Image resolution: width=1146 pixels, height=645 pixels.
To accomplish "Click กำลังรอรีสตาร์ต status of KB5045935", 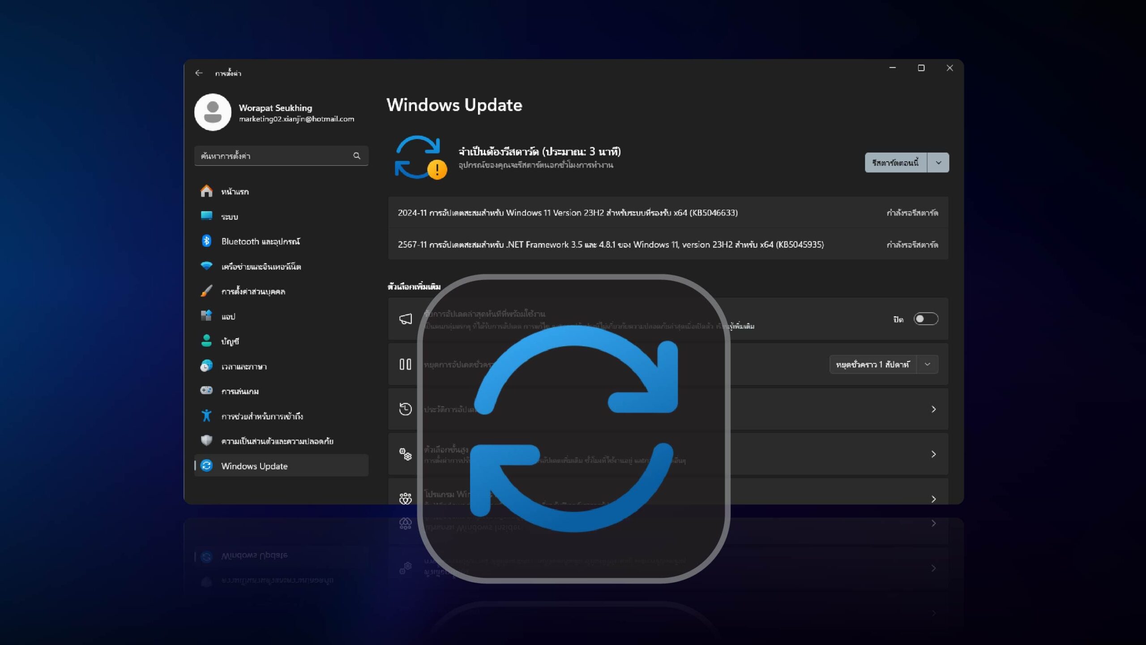I will coord(912,245).
